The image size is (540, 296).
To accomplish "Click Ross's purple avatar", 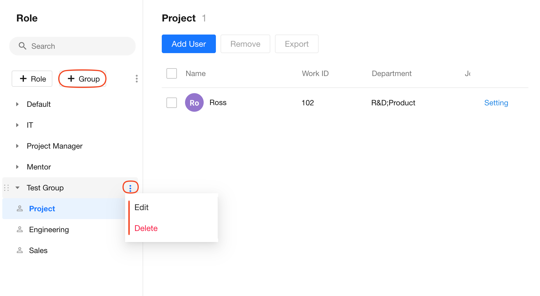I will [x=194, y=102].
